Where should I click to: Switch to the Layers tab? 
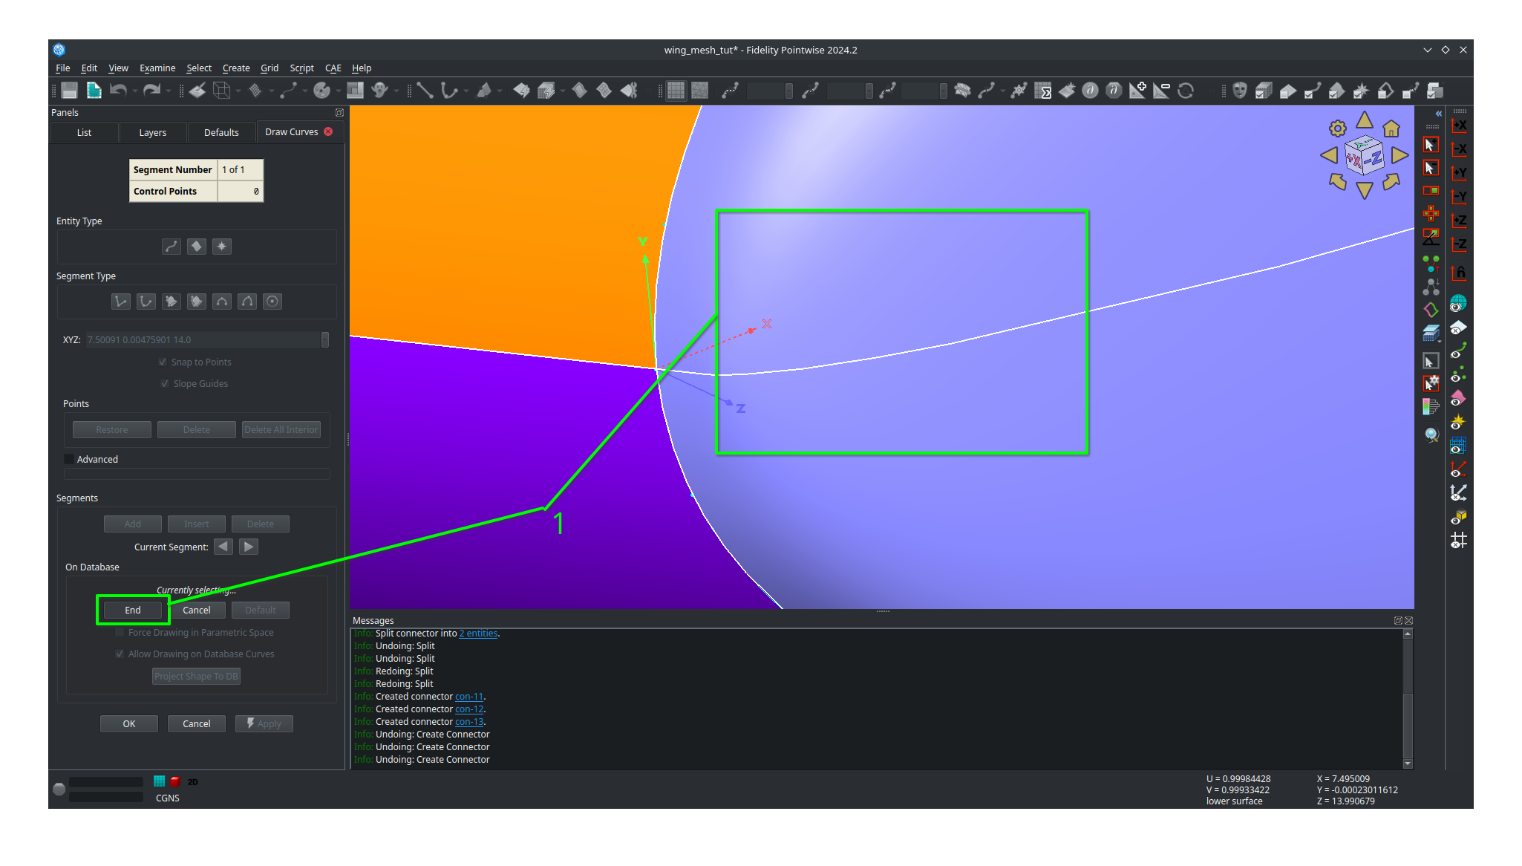tap(153, 132)
